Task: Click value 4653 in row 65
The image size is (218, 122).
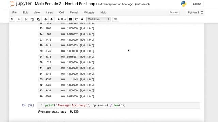Action: point(48,79)
